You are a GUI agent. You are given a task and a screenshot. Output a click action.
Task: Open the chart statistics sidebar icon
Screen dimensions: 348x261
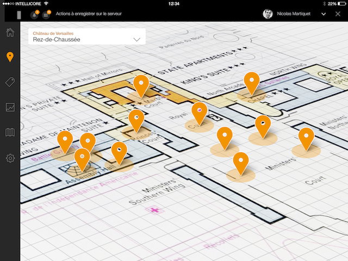click(x=10, y=107)
